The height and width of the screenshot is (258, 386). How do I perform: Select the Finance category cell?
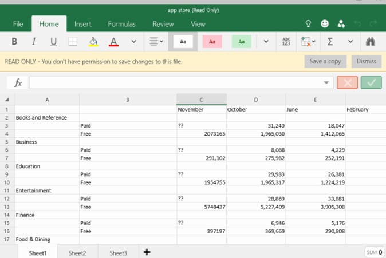[x=47, y=215]
